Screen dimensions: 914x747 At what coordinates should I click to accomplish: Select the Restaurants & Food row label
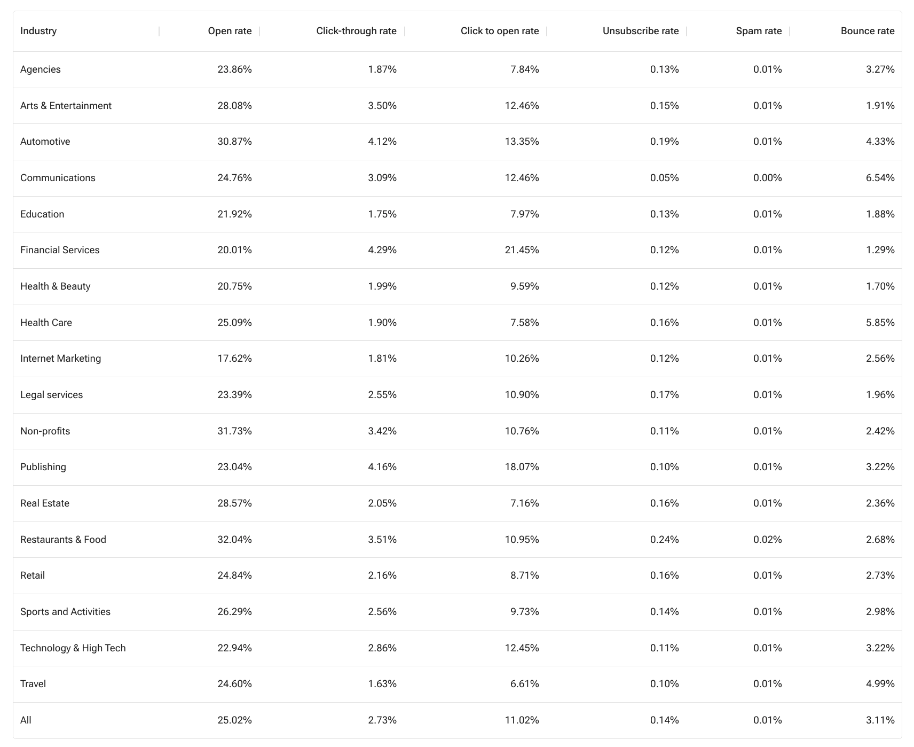point(63,540)
